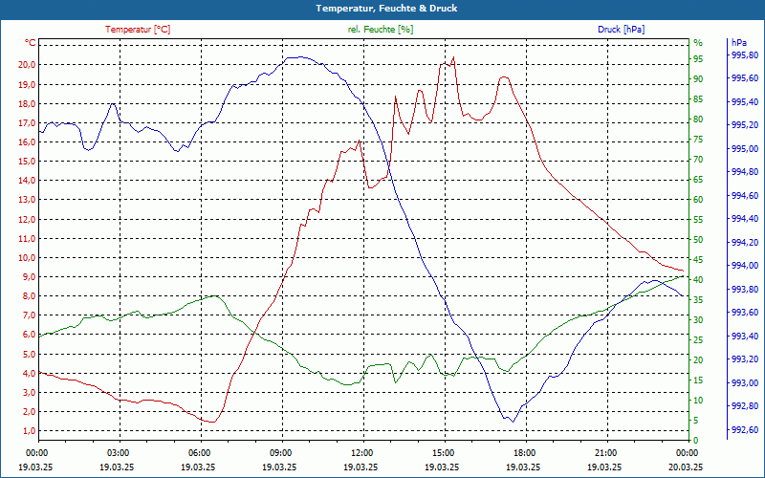Click the '1,0' temperature axis value
The height and width of the screenshot is (478, 765).
click(28, 431)
